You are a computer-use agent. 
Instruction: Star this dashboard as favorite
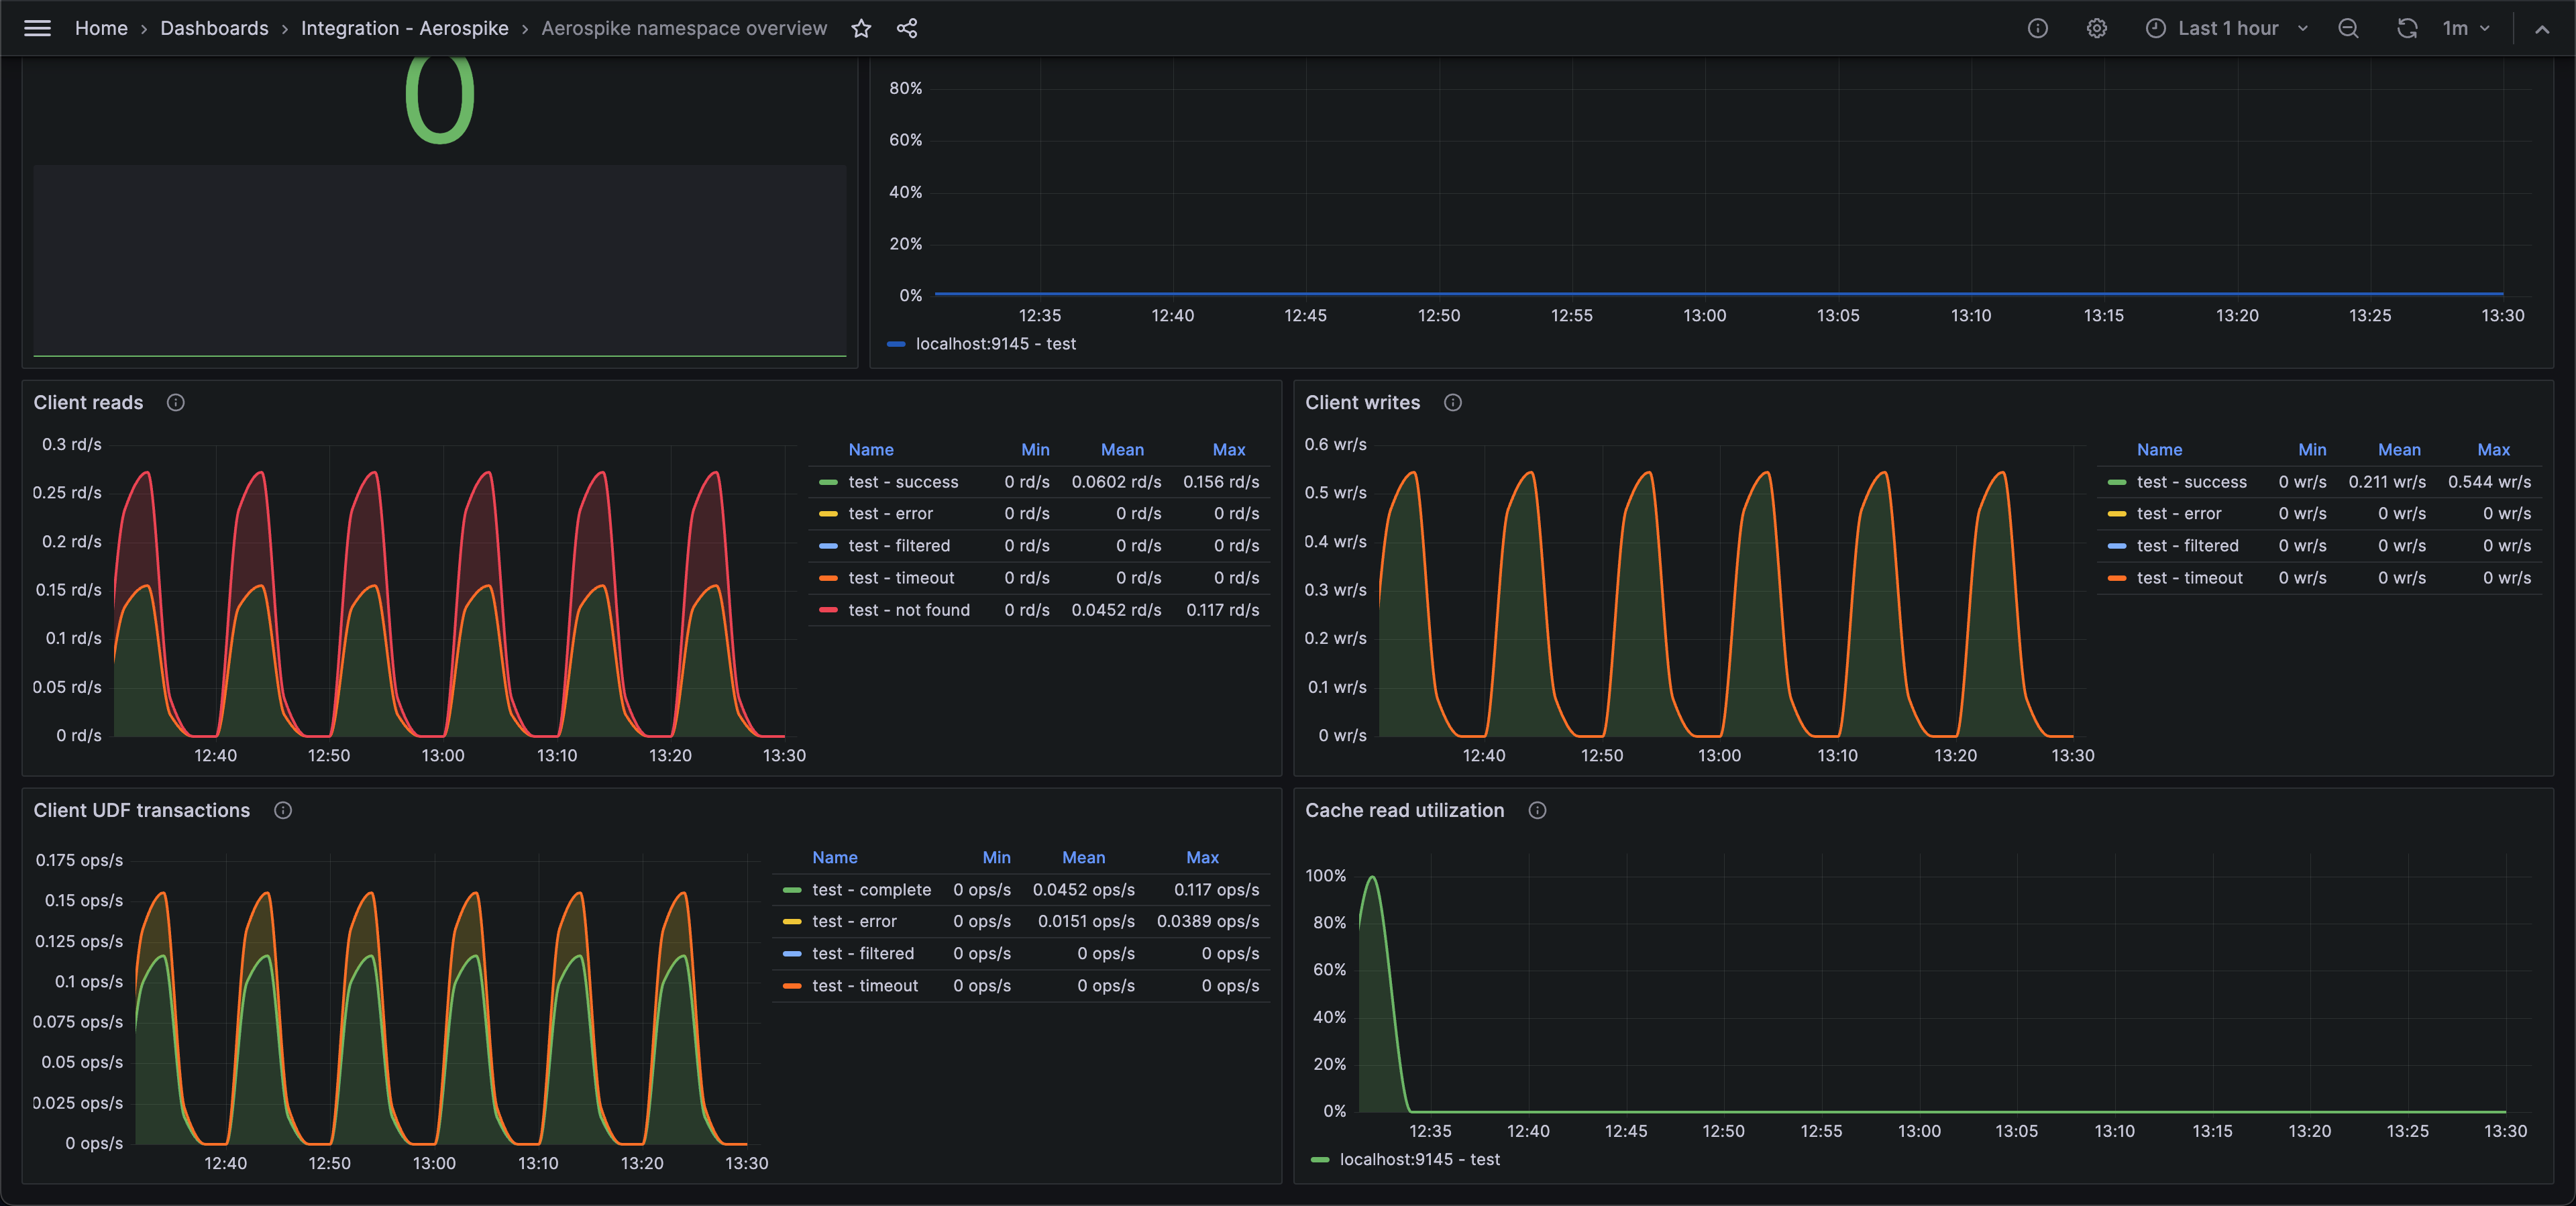tap(861, 28)
